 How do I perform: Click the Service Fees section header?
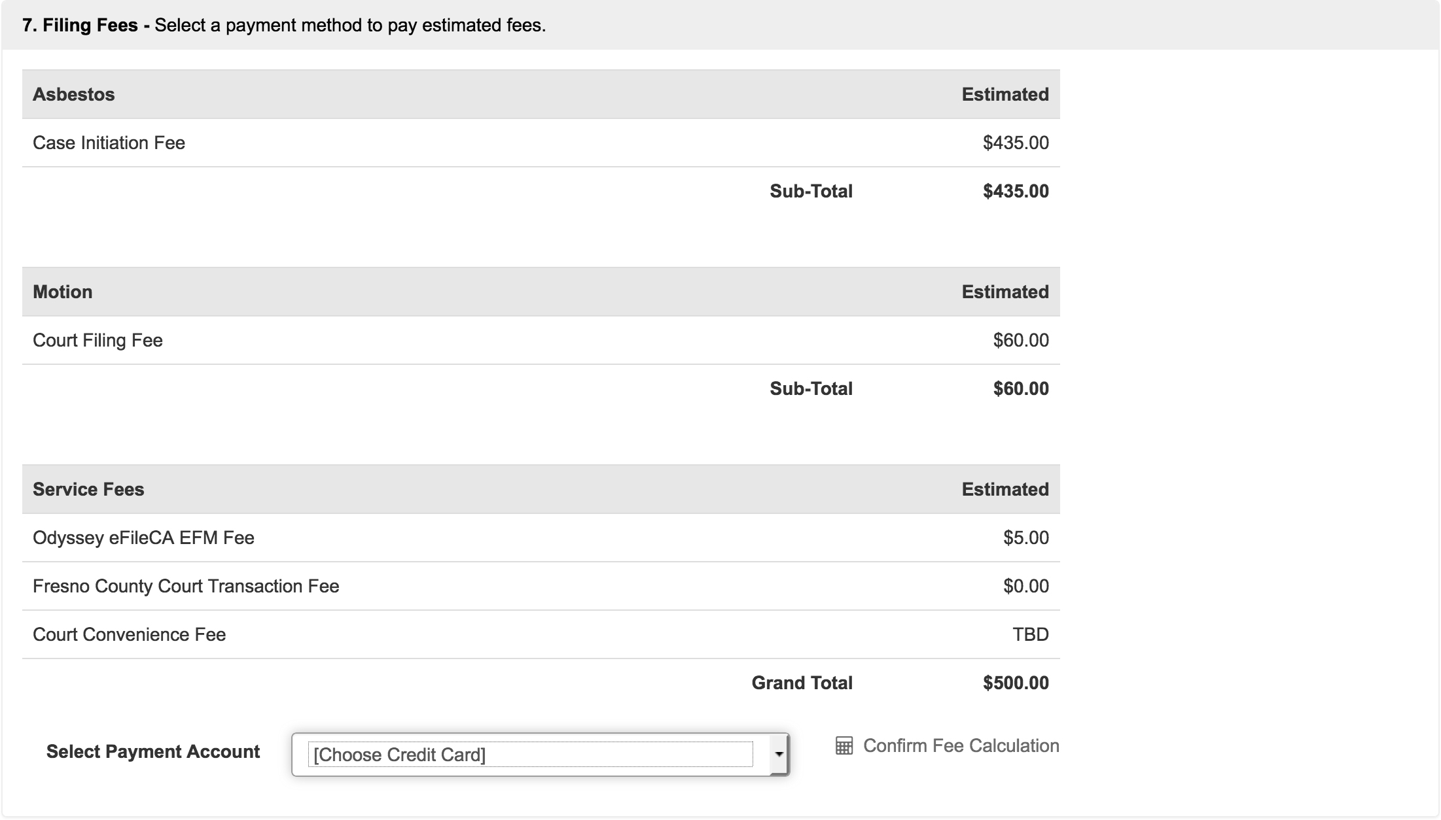pos(88,490)
